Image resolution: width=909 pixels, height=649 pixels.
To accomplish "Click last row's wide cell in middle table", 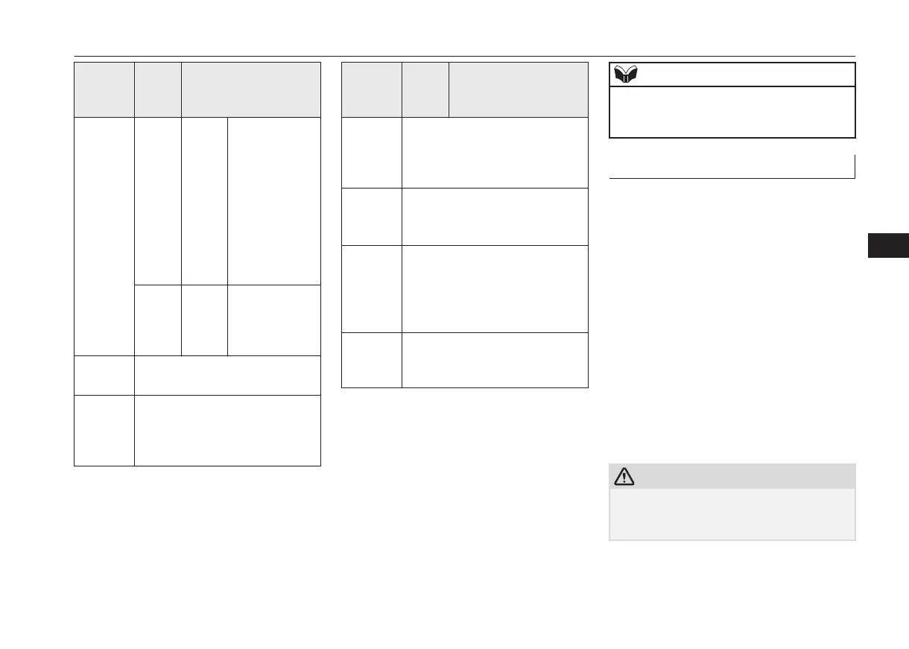I will [495, 360].
